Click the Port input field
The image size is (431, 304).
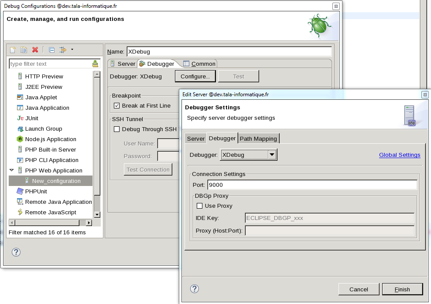coord(312,185)
